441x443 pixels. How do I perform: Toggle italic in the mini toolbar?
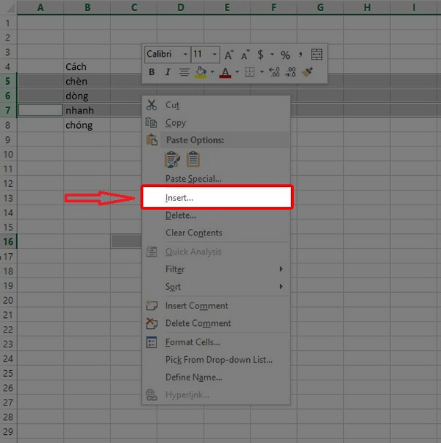tap(168, 72)
